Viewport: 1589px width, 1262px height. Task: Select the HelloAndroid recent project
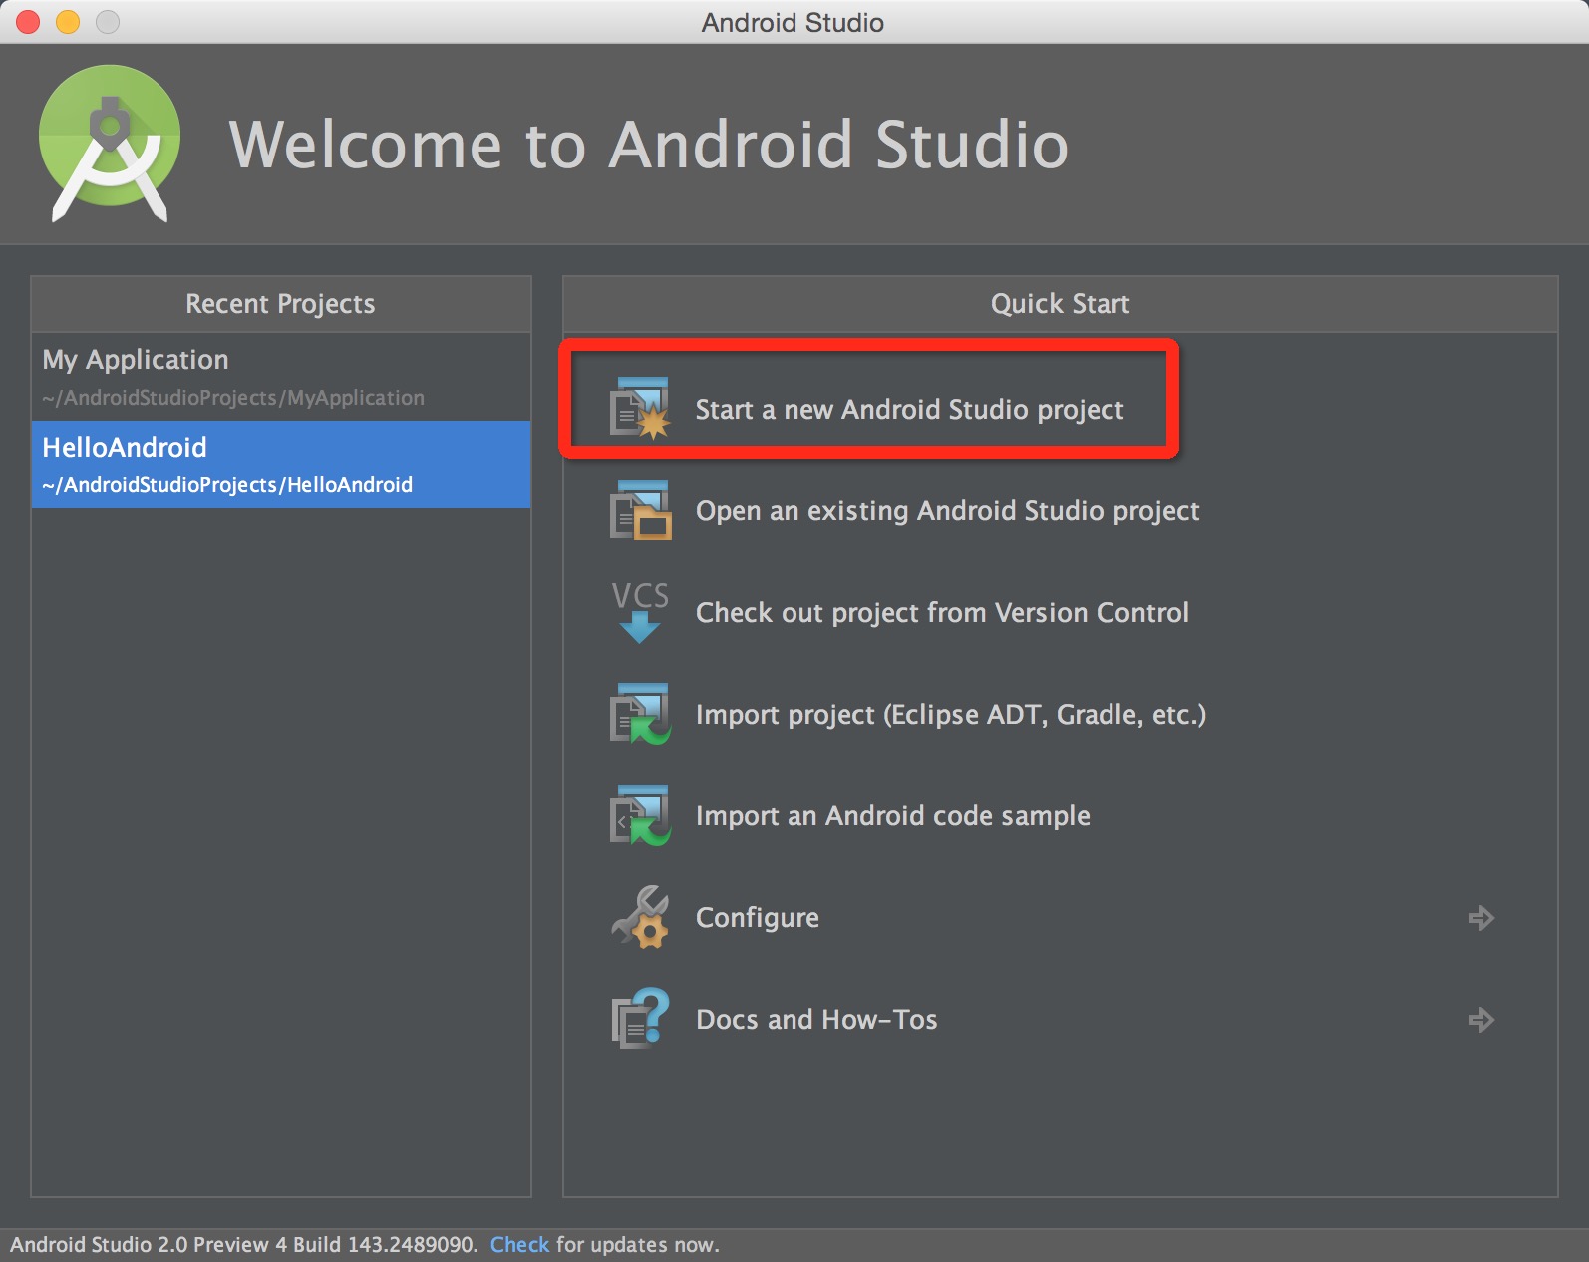(x=281, y=465)
